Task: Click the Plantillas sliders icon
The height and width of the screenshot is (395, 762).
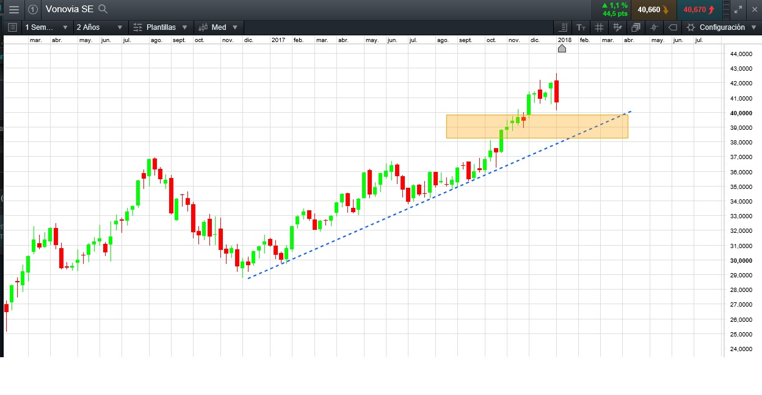Action: (x=137, y=27)
